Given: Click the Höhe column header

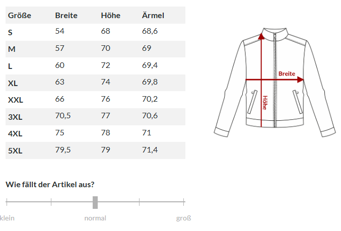Looking at the screenshot, I should coord(110,15).
